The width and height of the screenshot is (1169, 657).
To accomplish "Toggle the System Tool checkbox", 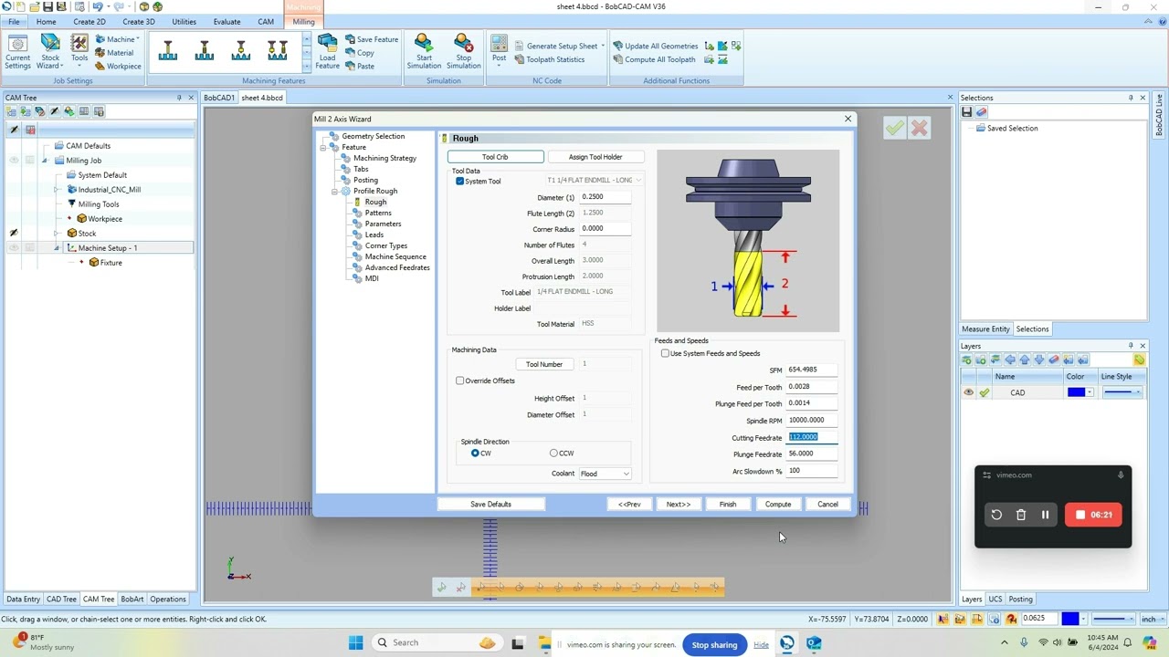I will [459, 181].
